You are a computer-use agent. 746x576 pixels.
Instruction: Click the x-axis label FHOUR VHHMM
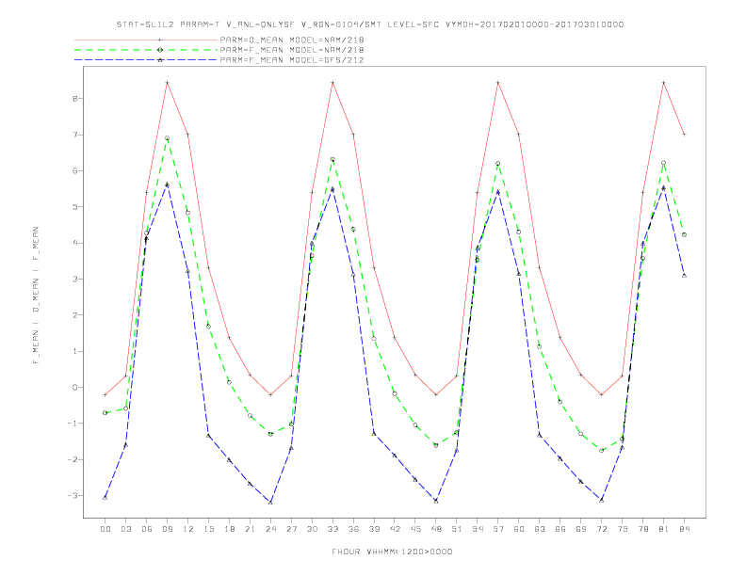pos(392,552)
